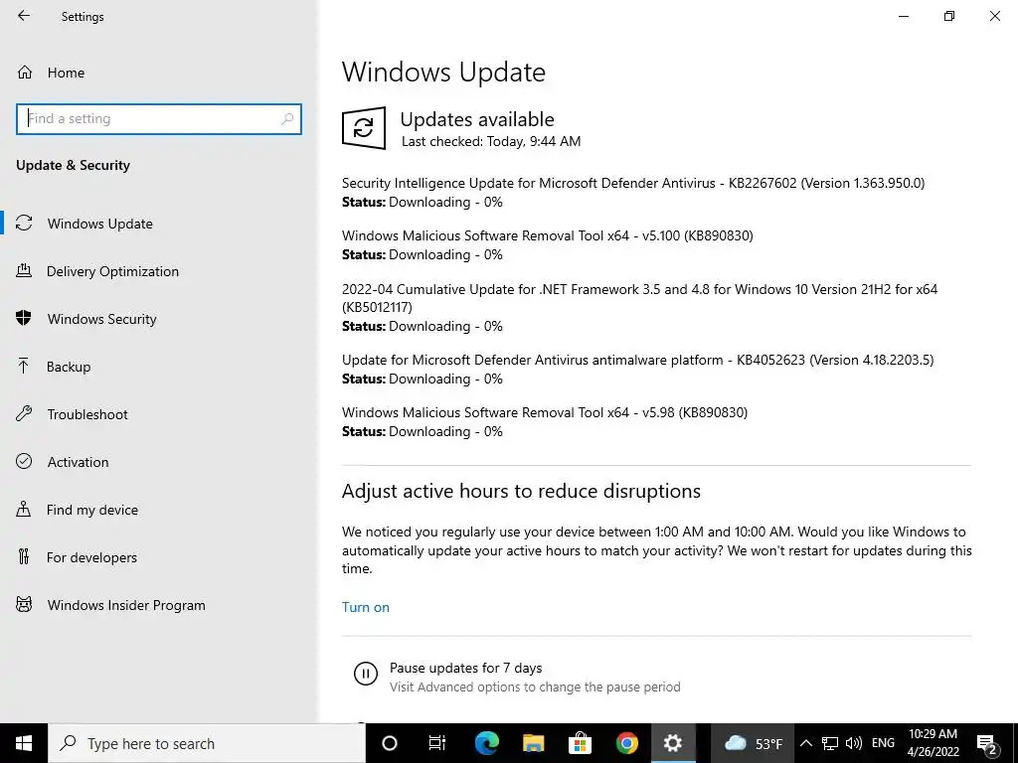Click the Windows Security shield icon
The width and height of the screenshot is (1018, 763).
pyautogui.click(x=24, y=318)
